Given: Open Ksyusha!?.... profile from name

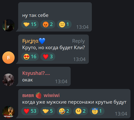Looking at the screenshot, I should (x=36, y=73).
